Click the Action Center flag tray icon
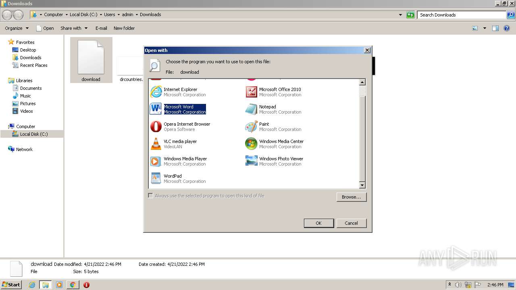This screenshot has width=516, height=290. coord(478,285)
